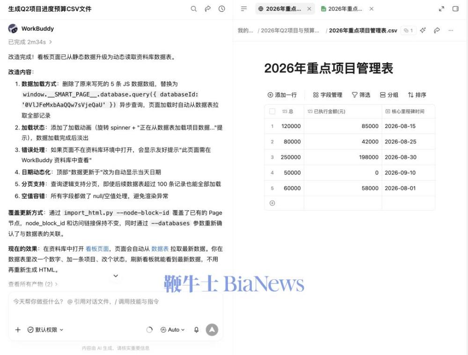Click the 筛选 filter button
Image resolution: width=468 pixels, height=355 pixels.
[x=361, y=95]
